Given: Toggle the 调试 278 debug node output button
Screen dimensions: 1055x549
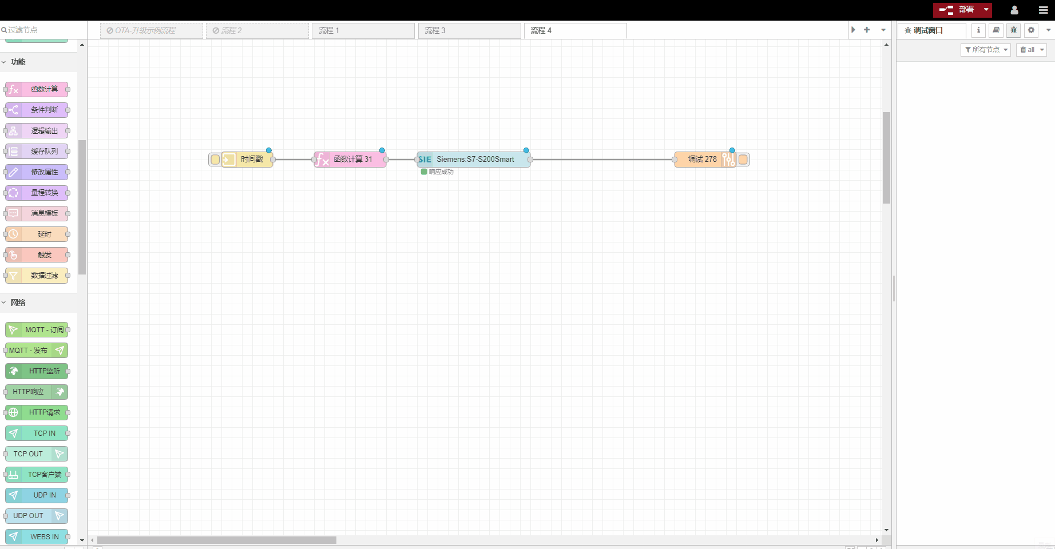Looking at the screenshot, I should click(x=743, y=160).
